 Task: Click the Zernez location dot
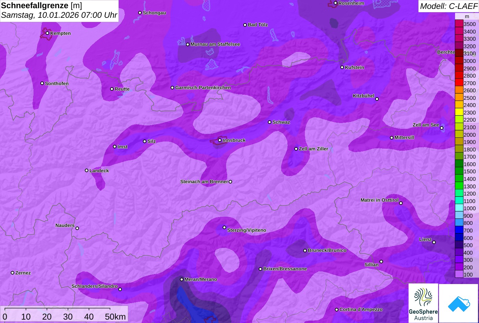[x=12, y=273]
